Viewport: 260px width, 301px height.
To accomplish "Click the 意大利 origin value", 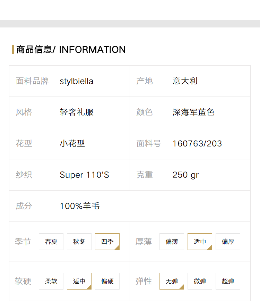I will click(185, 81).
